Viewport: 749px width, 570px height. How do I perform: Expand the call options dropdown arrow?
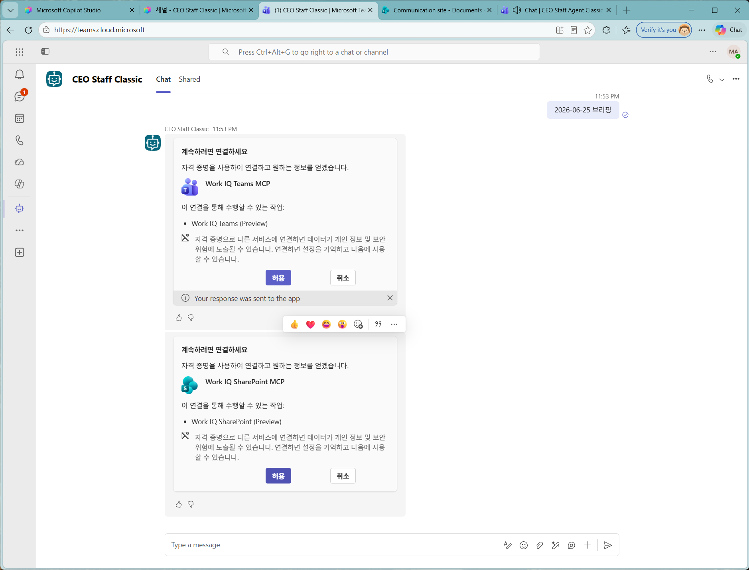[x=721, y=79]
